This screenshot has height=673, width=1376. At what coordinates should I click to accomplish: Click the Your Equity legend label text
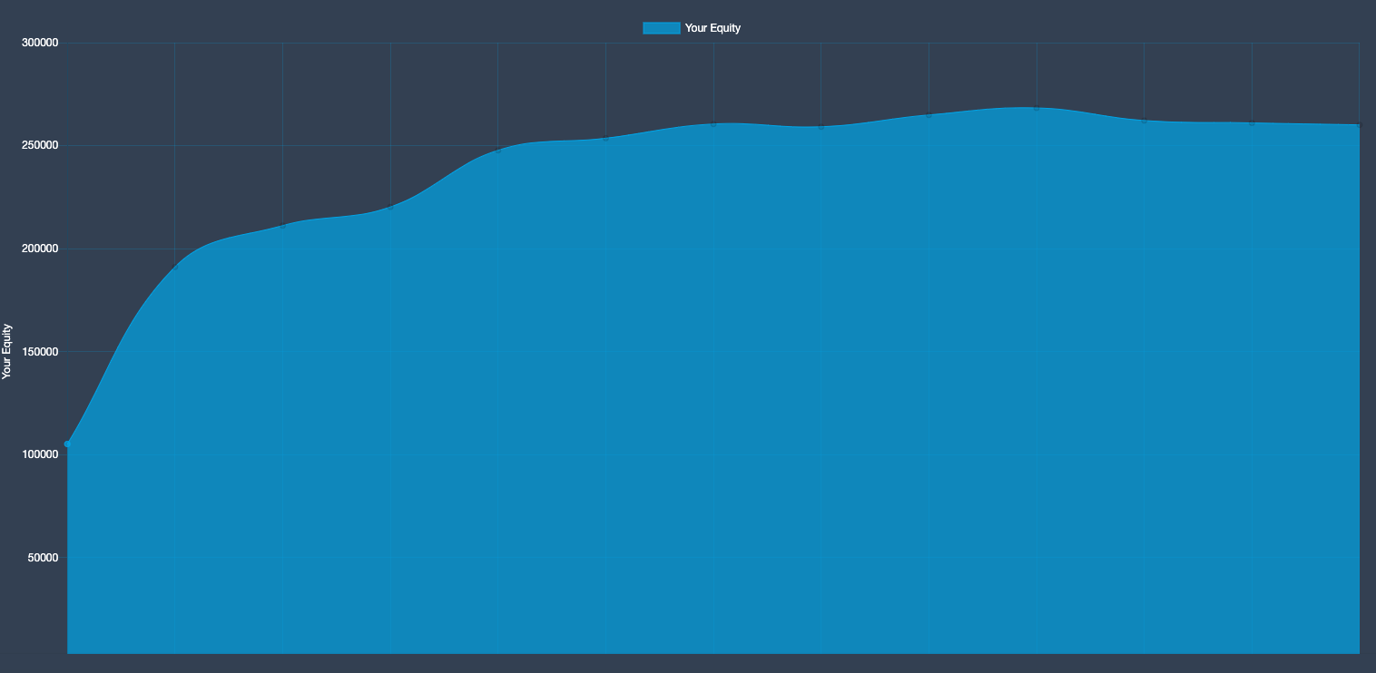click(x=713, y=28)
